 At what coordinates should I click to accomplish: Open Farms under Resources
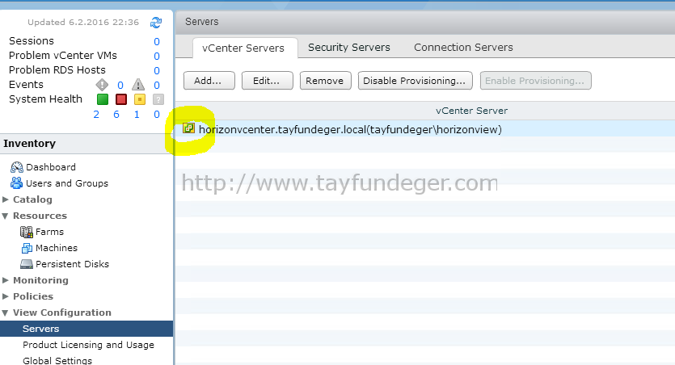tap(49, 232)
